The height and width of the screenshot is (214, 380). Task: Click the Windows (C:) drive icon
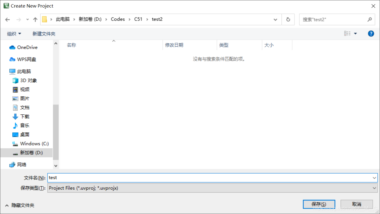[15, 144]
